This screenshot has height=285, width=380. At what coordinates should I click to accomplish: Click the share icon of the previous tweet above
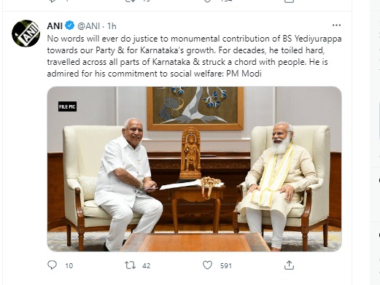(289, 1)
